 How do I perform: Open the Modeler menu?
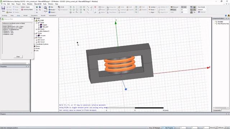(x=30, y=4)
